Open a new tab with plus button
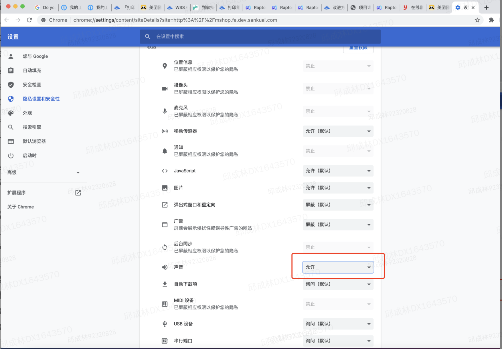This screenshot has width=502, height=349. 486,7
